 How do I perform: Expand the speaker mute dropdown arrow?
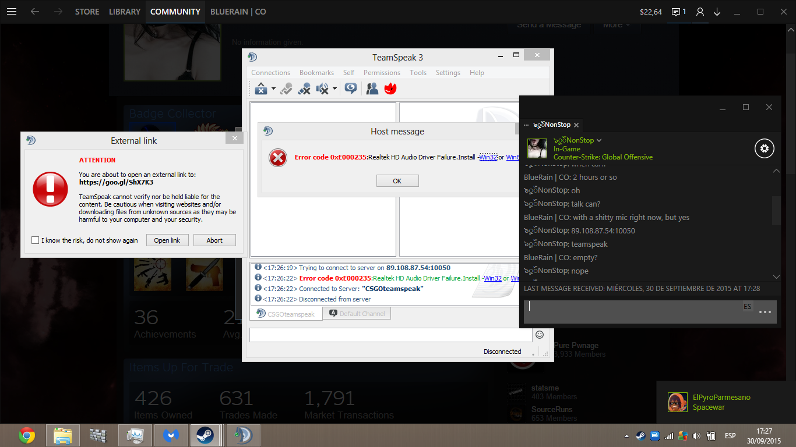pyautogui.click(x=334, y=89)
